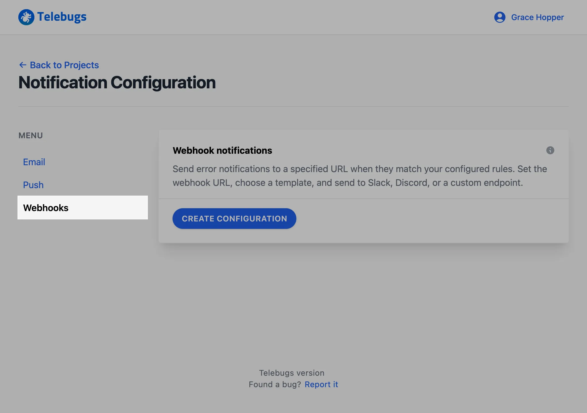
Task: Click the back arrow icon
Action: pyautogui.click(x=23, y=65)
